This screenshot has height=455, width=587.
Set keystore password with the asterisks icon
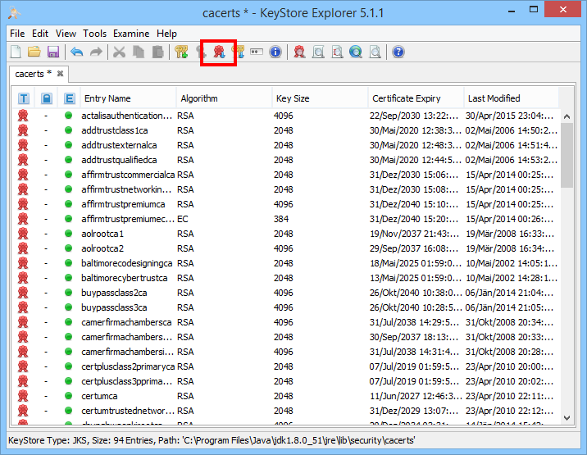(257, 52)
